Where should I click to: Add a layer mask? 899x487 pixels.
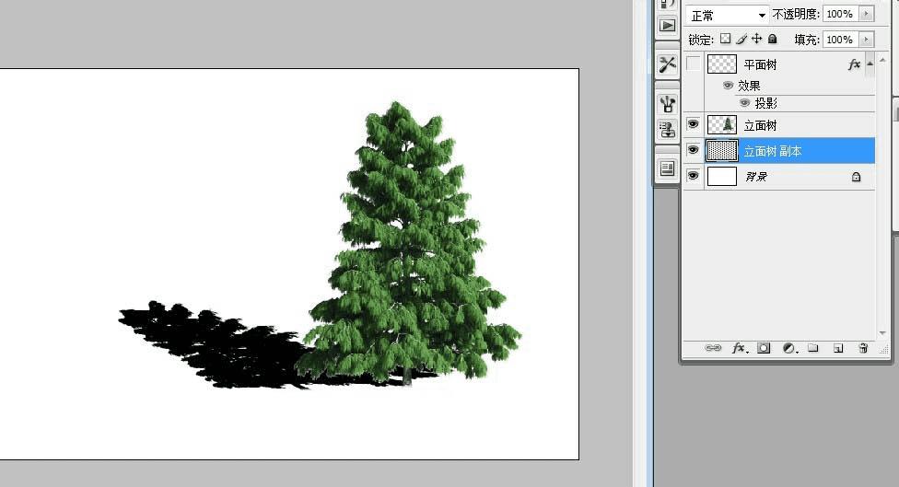click(x=764, y=348)
